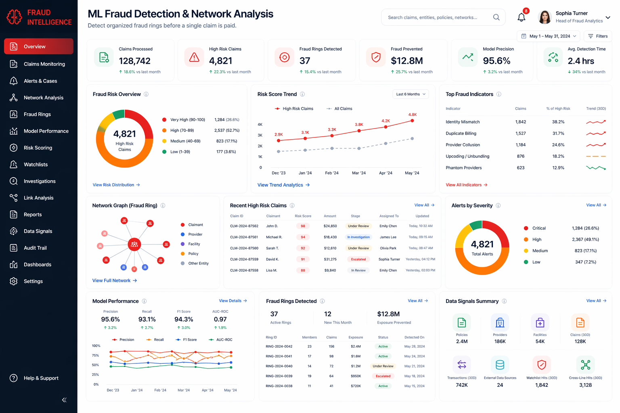The image size is (620, 413).
Task: Go to Investigations
Action: [x=39, y=181]
